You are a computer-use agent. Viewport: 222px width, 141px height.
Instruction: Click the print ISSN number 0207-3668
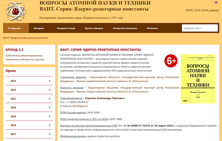tap(116, 119)
